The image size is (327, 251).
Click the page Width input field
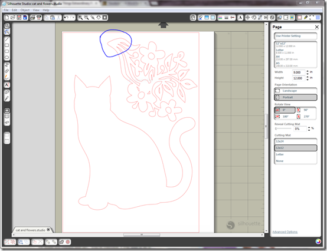(x=299, y=72)
